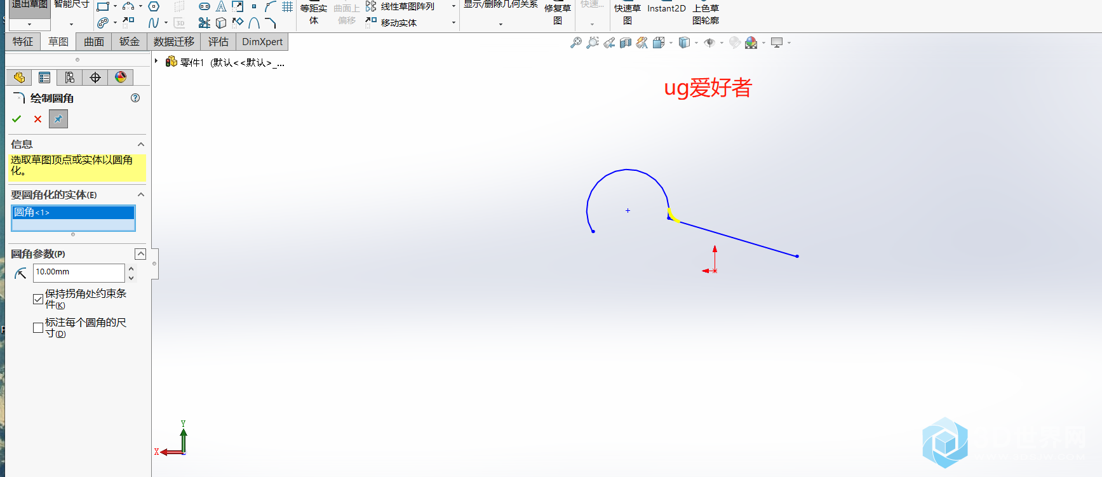Click the 修复草图 button
The height and width of the screenshot is (477, 1102).
tap(558, 14)
